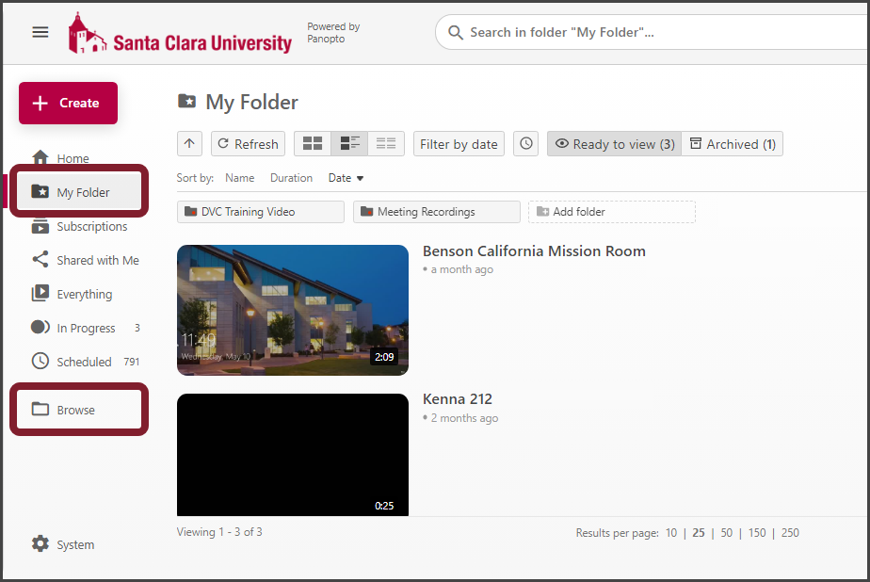
Task: Open the Subscriptions section
Action: click(93, 226)
